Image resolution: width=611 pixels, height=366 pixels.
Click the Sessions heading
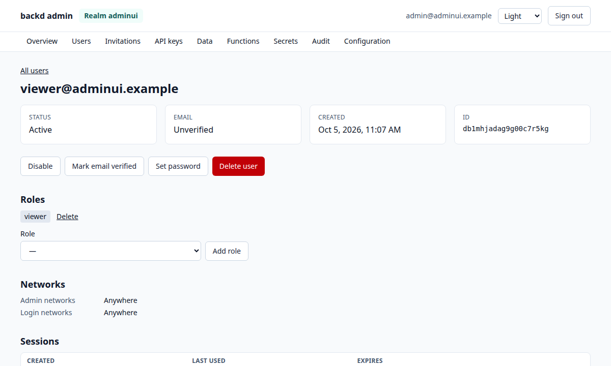40,341
